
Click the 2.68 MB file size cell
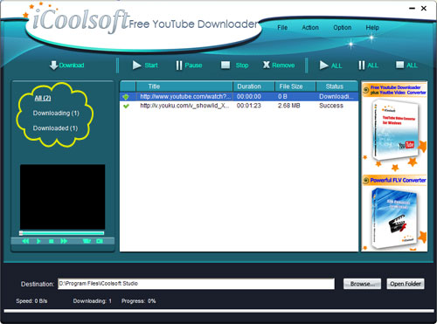tap(289, 106)
